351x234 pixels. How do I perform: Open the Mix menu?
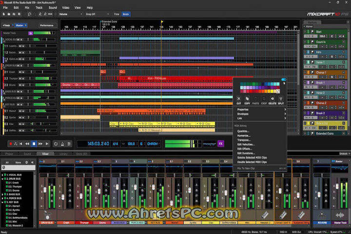point(27,8)
